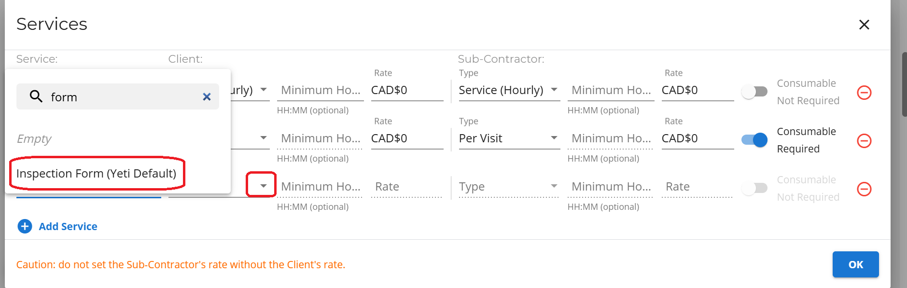Screen dimensions: 907x288
Task: Close the Services dialog
Action: click(x=864, y=25)
